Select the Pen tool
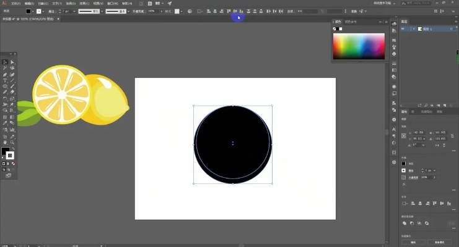This screenshot has width=459, height=247. point(5,75)
